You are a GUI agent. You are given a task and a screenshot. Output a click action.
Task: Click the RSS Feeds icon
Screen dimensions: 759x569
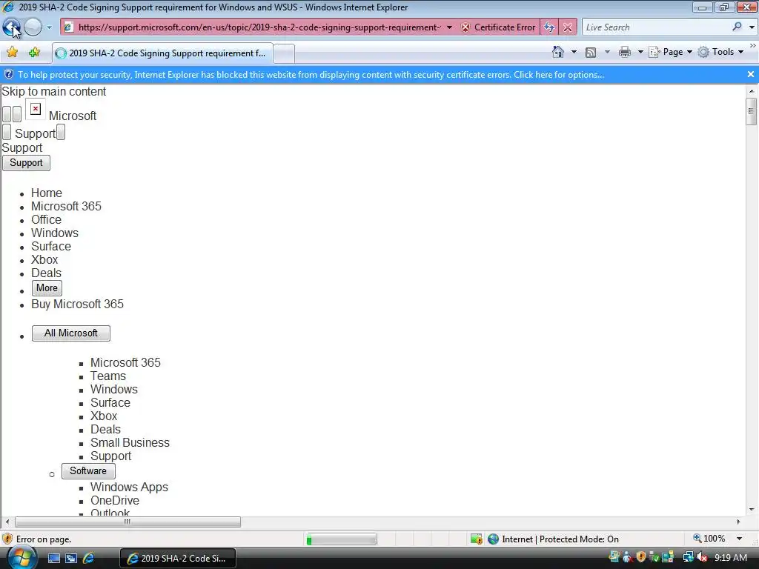591,53
